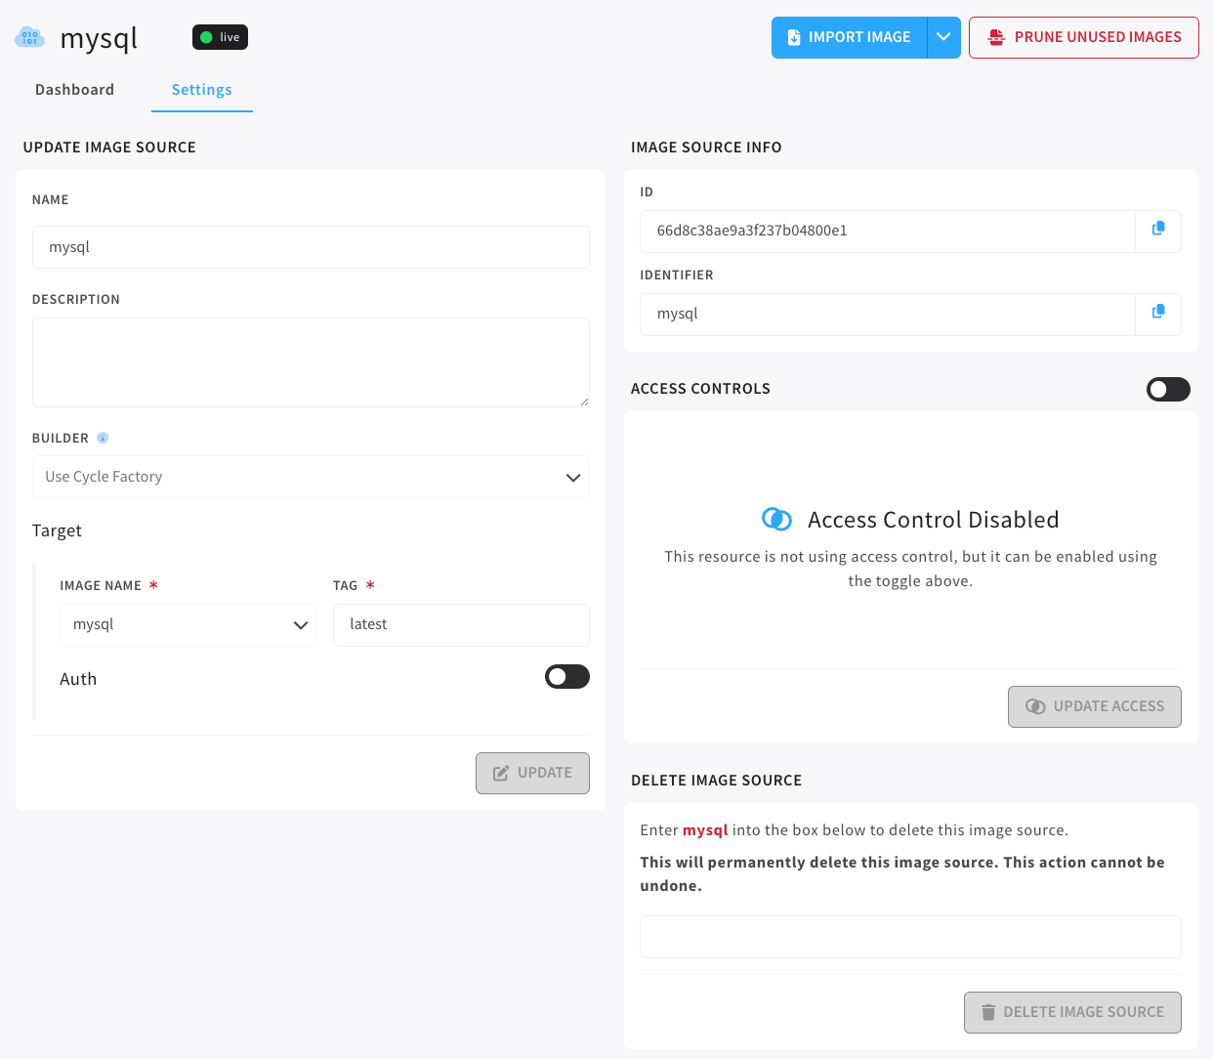1213x1059 pixels.
Task: Switch to the Dashboard tab
Action: pos(74,90)
